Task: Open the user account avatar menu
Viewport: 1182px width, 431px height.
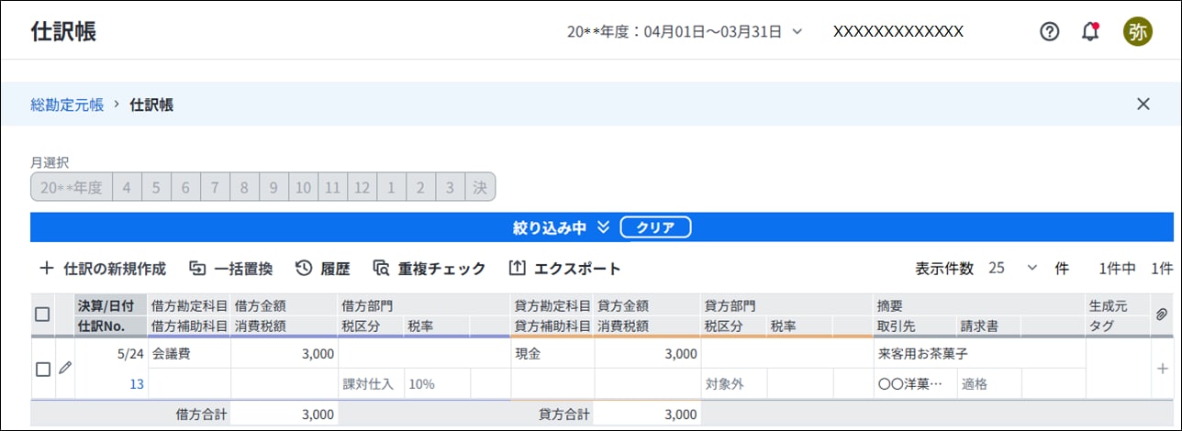Action: (1137, 31)
